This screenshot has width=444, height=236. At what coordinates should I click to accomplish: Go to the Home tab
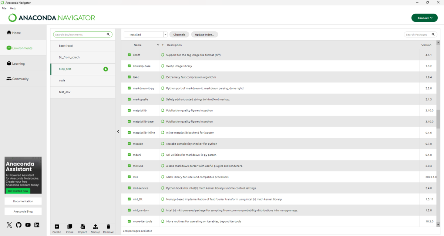23,33
